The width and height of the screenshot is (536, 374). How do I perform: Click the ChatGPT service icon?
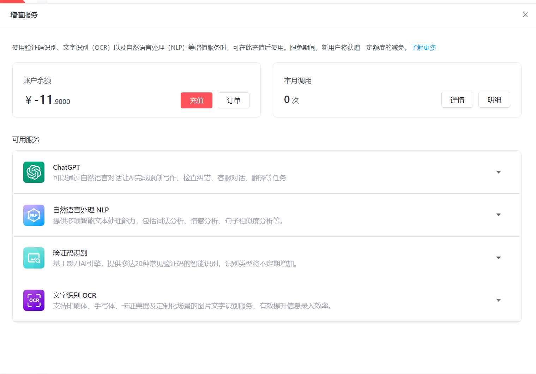(x=34, y=172)
